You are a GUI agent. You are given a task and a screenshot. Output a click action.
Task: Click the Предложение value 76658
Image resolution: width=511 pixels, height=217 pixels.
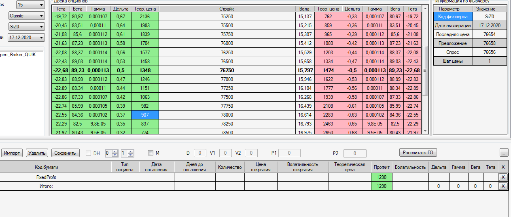tap(490, 43)
